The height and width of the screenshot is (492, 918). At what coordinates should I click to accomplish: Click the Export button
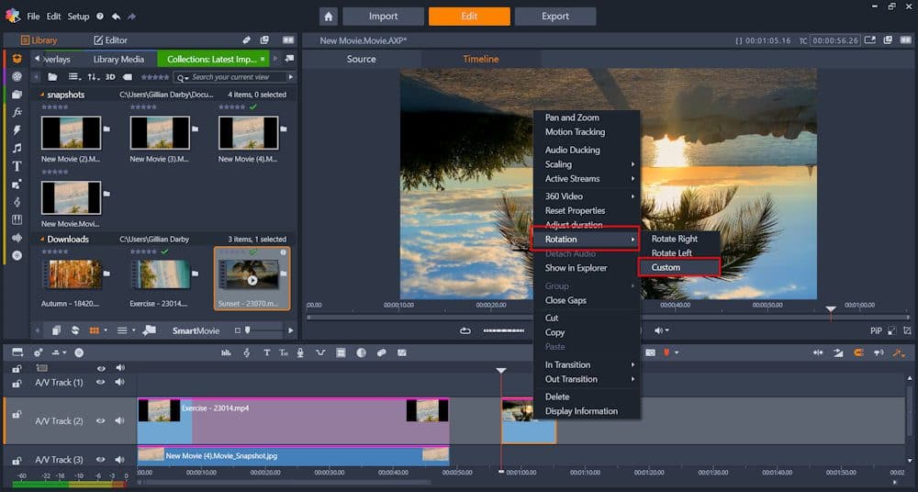coord(555,17)
